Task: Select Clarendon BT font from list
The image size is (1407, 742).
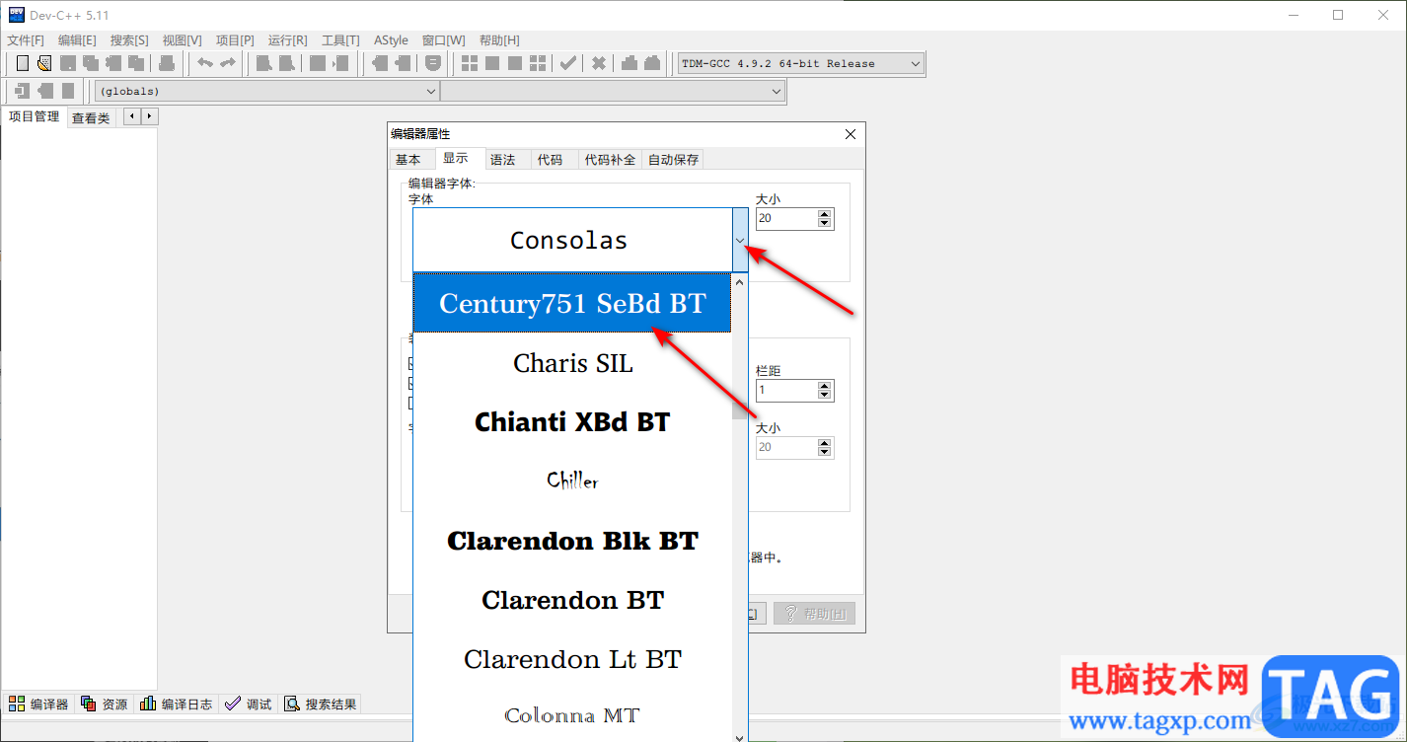Action: (x=572, y=600)
